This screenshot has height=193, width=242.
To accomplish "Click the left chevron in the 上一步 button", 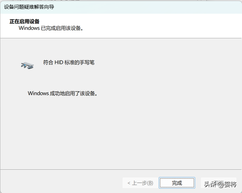I will [129, 183].
